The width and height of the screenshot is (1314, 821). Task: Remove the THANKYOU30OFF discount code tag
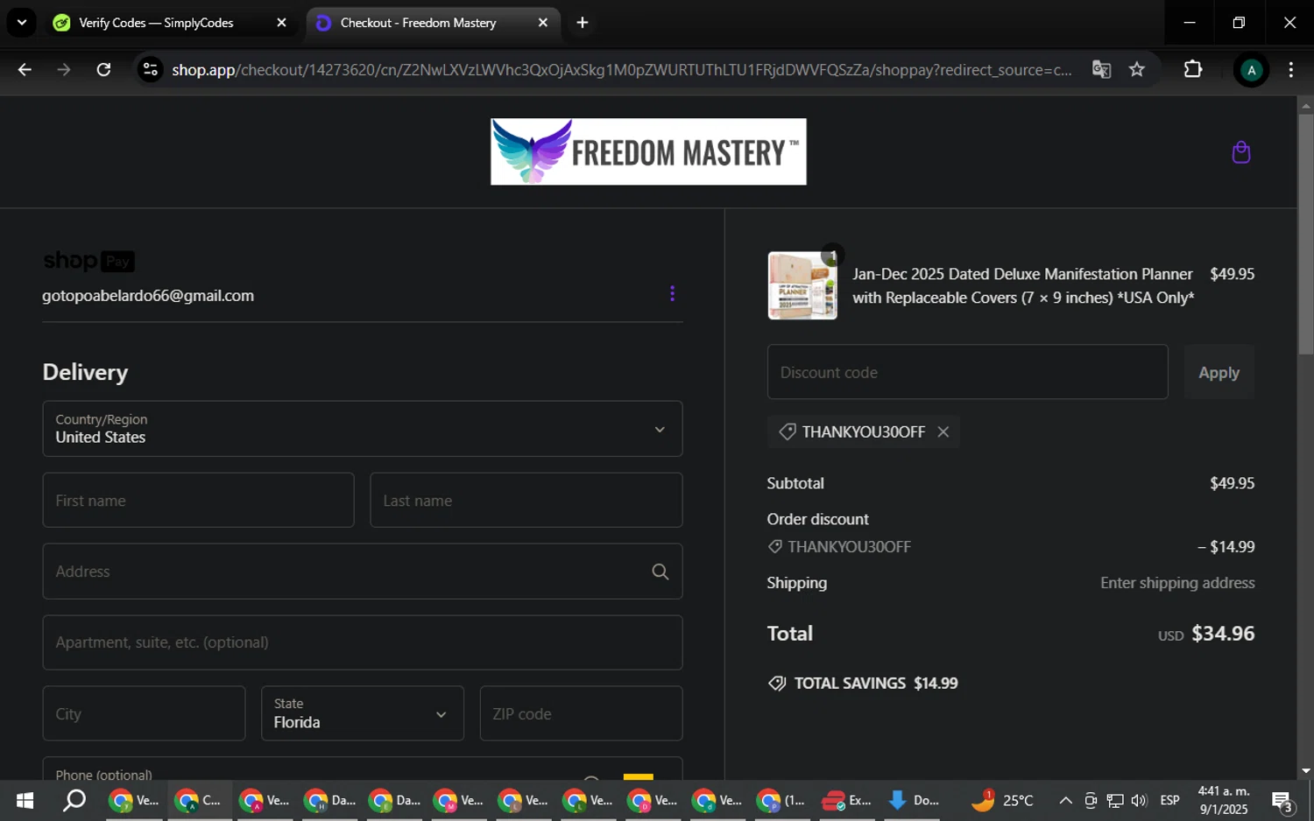click(943, 432)
